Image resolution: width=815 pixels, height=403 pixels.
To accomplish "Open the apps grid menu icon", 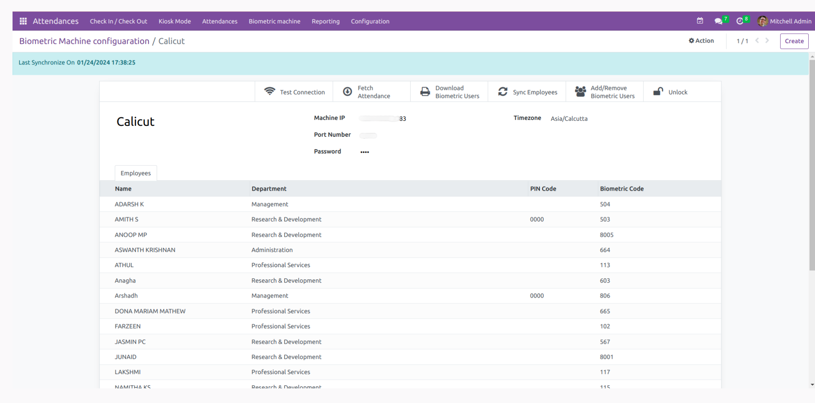I will (x=23, y=21).
